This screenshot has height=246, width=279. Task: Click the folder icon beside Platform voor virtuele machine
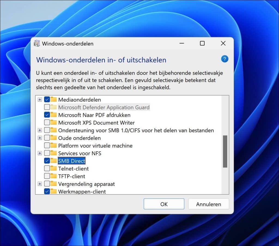53,145
